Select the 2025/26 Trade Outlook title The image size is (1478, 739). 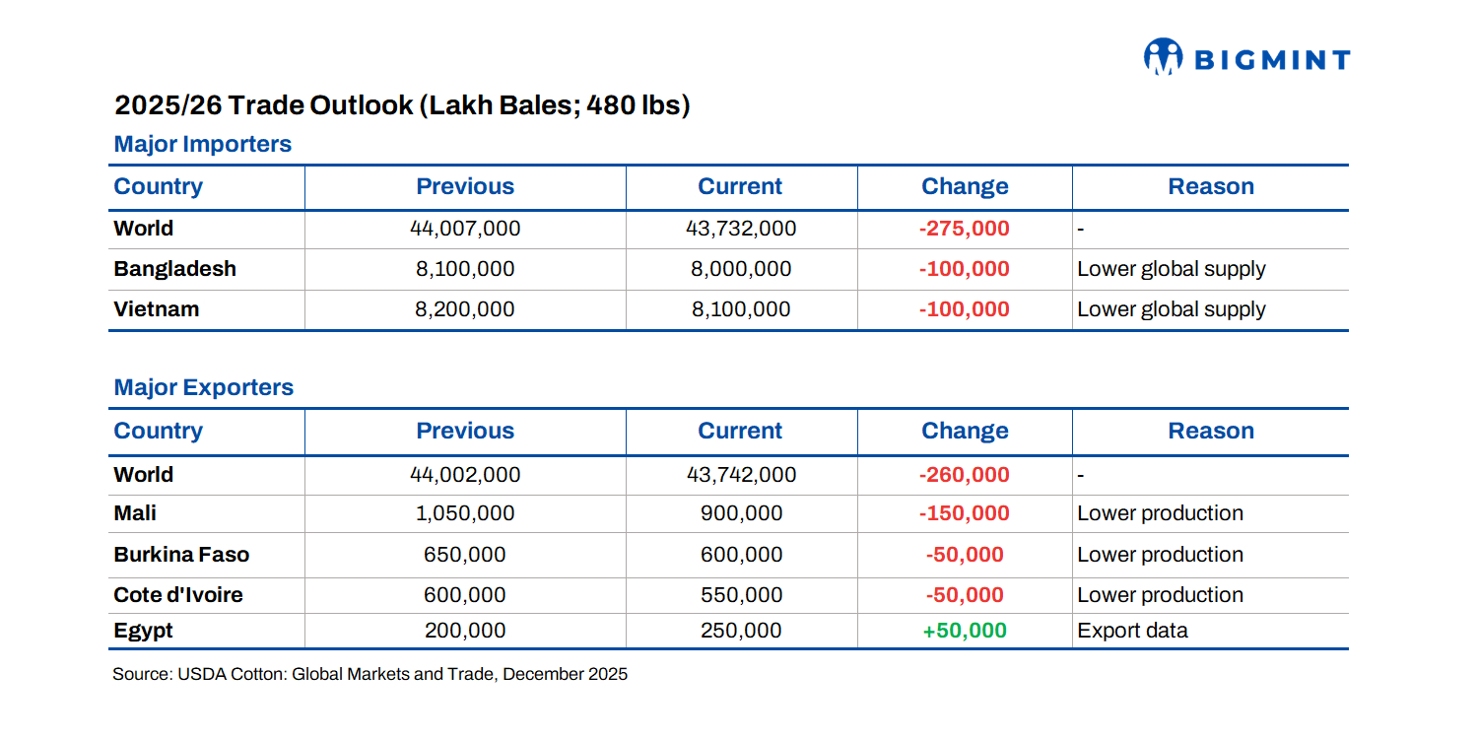[x=402, y=105]
